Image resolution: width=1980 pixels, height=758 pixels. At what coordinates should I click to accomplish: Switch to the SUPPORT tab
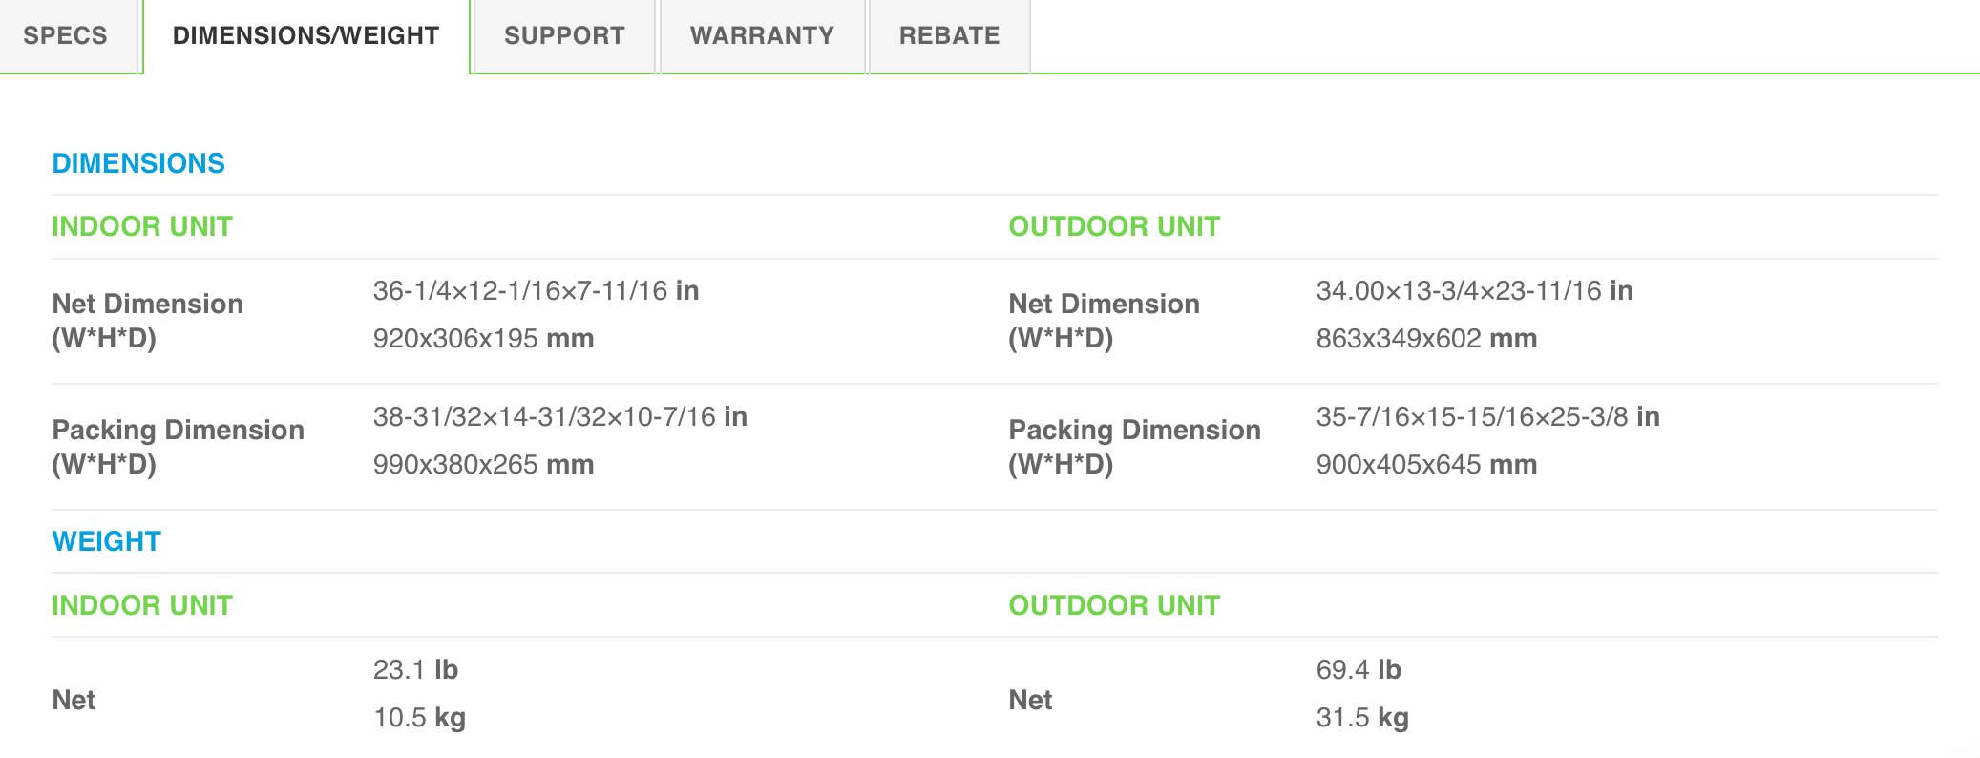[564, 35]
